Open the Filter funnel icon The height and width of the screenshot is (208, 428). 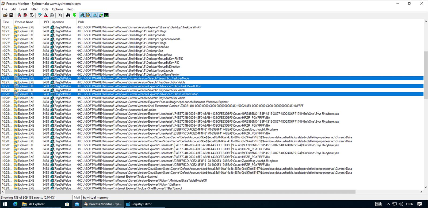[x=40, y=15]
